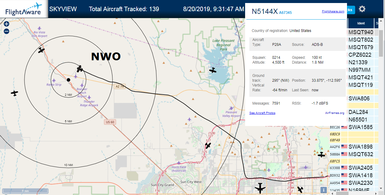Select the SWA1418 ident cell
This screenshot has height=195, width=385.
(361, 175)
